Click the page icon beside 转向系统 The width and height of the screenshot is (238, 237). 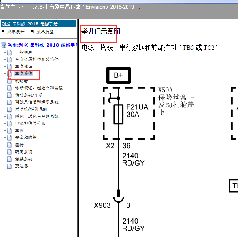pyautogui.click(x=9, y=152)
